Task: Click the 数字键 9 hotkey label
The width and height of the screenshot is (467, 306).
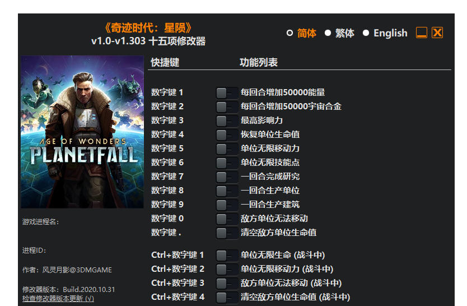Action: pyautogui.click(x=167, y=205)
